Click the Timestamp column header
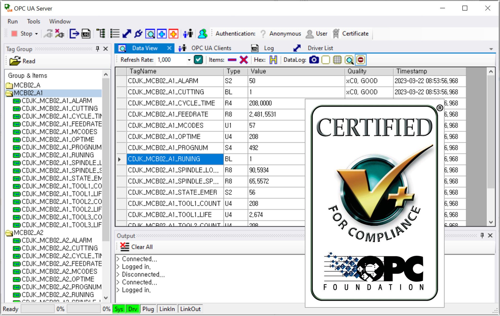500x316 pixels. (x=429, y=71)
